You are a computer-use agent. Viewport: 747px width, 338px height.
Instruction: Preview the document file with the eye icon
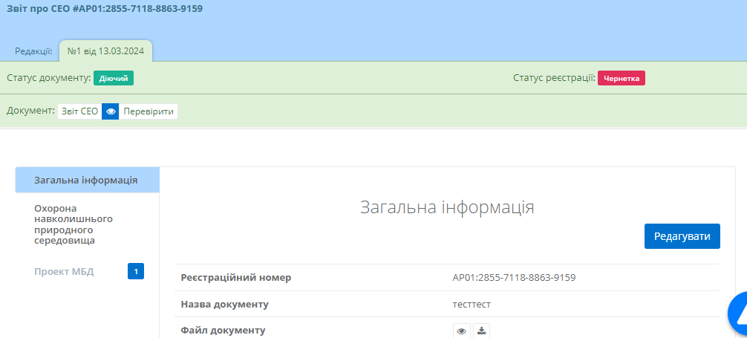click(461, 331)
